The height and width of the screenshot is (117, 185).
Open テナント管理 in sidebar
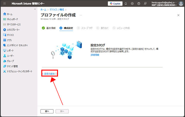[x=10, y=66]
